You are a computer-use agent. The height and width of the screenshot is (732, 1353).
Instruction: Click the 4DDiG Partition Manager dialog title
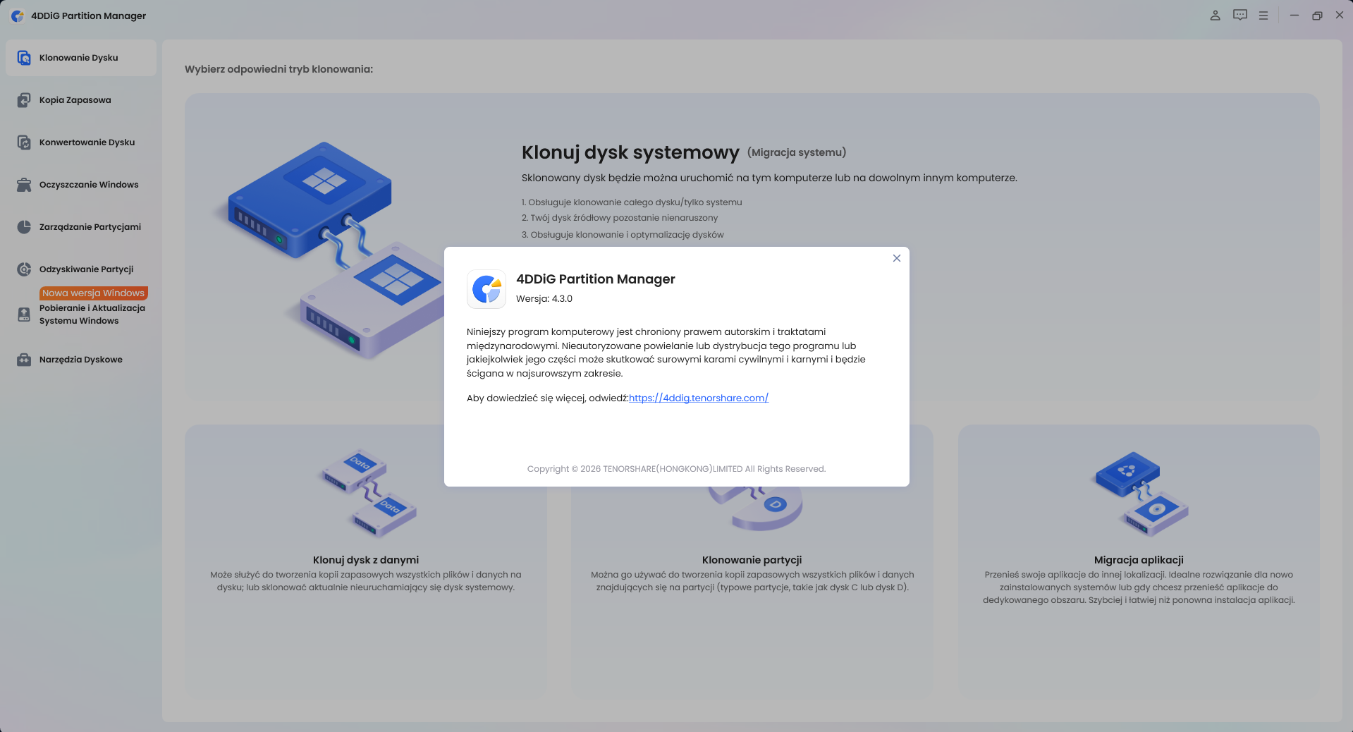pos(596,279)
